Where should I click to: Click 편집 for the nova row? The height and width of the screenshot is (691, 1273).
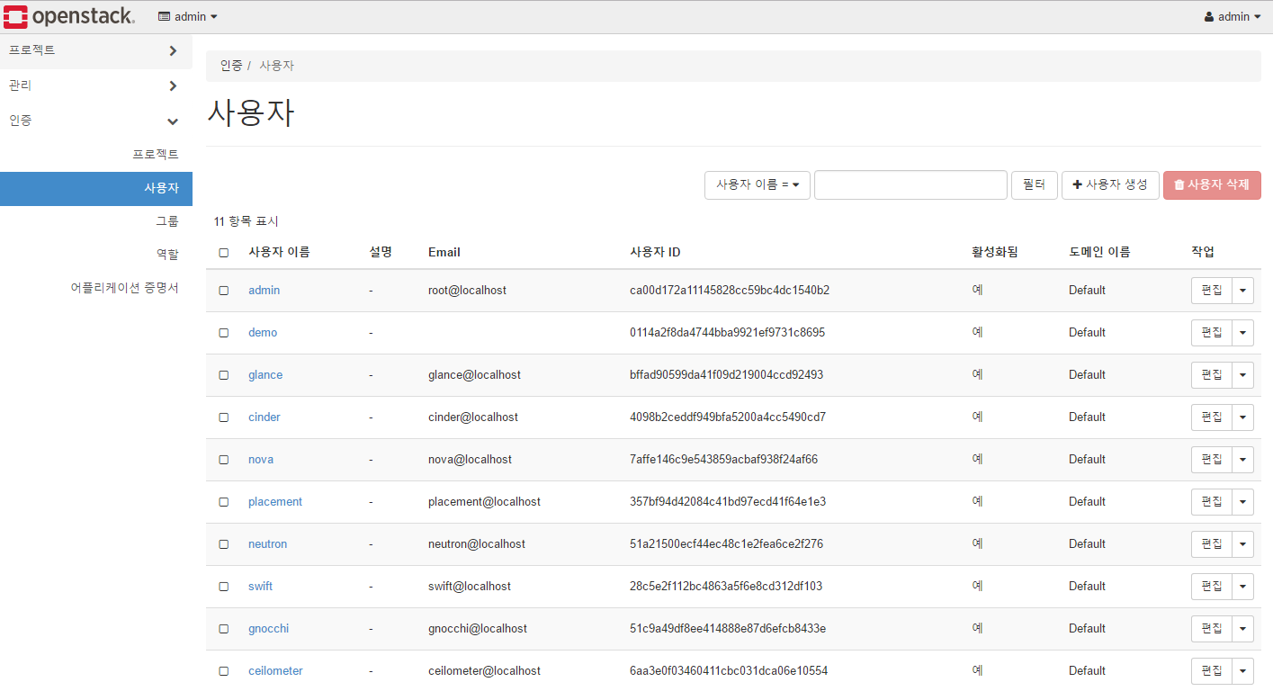click(x=1211, y=460)
